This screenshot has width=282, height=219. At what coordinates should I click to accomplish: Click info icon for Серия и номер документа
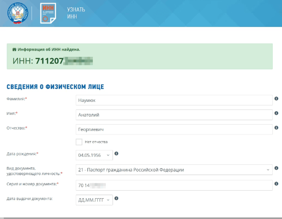[276, 184]
